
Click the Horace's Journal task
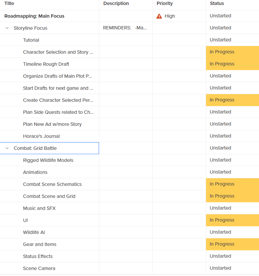[x=41, y=136]
